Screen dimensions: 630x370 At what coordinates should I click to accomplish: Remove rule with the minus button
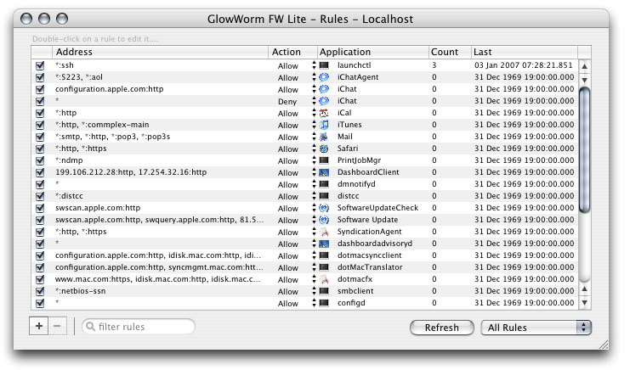click(x=57, y=326)
